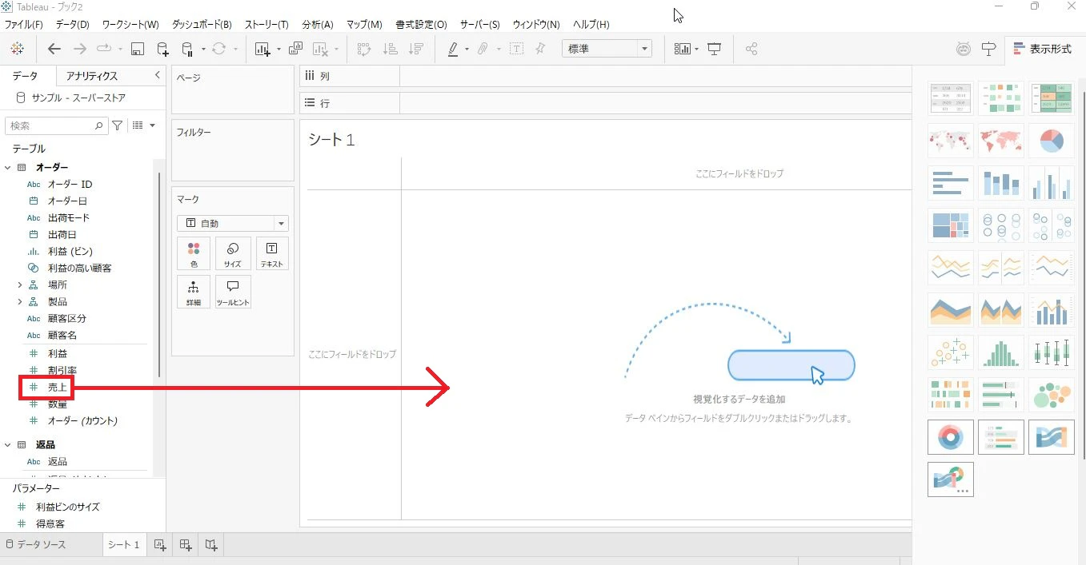
Task: Open the ワークシート(W) menu
Action: 130,25
